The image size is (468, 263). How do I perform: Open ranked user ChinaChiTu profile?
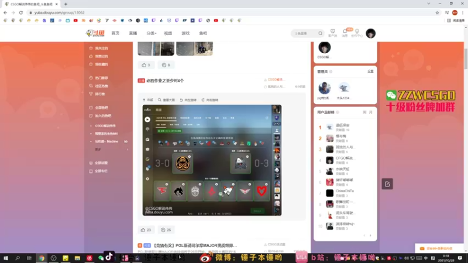click(345, 191)
